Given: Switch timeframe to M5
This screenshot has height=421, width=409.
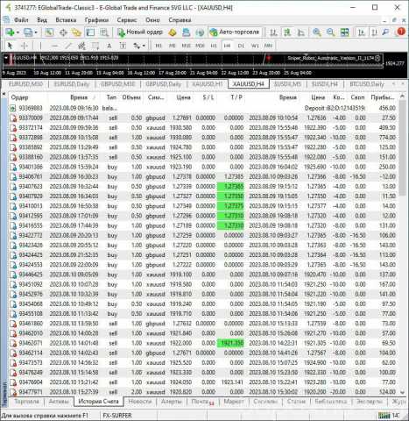Looking at the screenshot, I should point(173,46).
